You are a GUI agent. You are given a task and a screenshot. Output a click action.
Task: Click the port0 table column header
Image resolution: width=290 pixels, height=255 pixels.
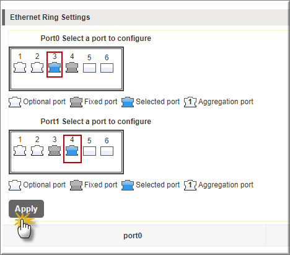tap(133, 236)
